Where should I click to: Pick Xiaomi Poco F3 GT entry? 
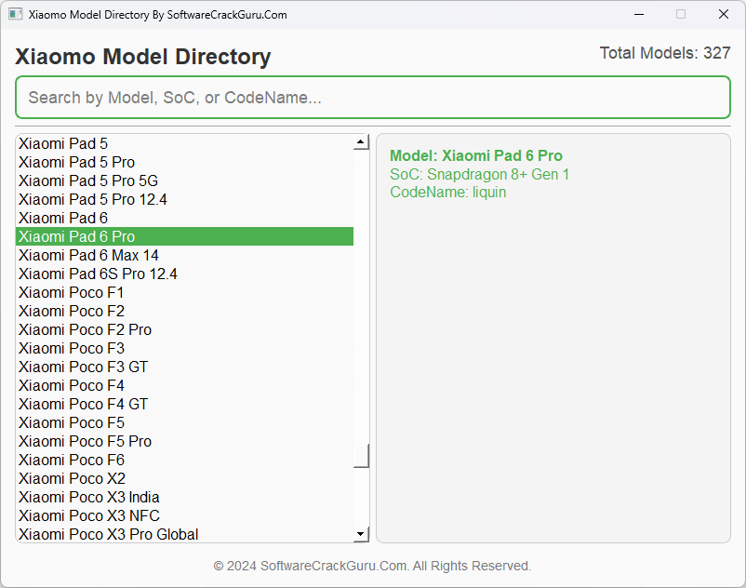(83, 367)
